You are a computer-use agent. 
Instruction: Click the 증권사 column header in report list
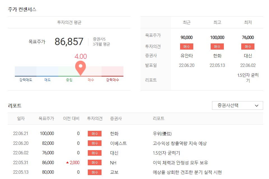point(116,118)
